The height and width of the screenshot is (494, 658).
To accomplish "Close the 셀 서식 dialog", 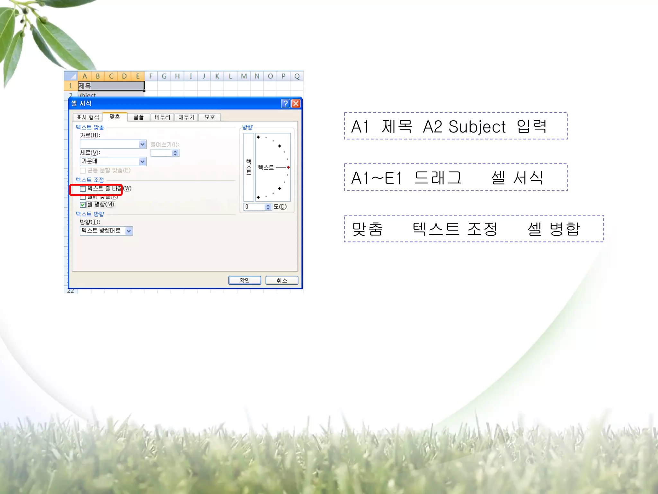I will [296, 104].
